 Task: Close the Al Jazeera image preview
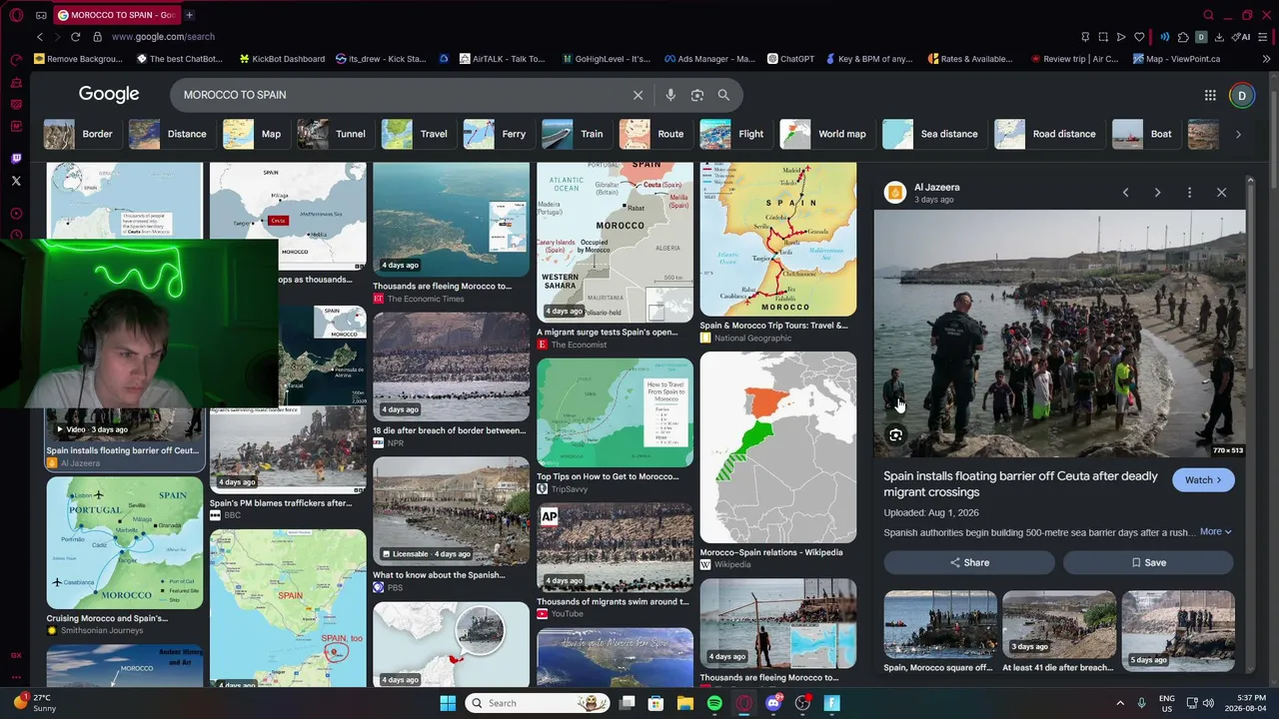(x=1221, y=193)
